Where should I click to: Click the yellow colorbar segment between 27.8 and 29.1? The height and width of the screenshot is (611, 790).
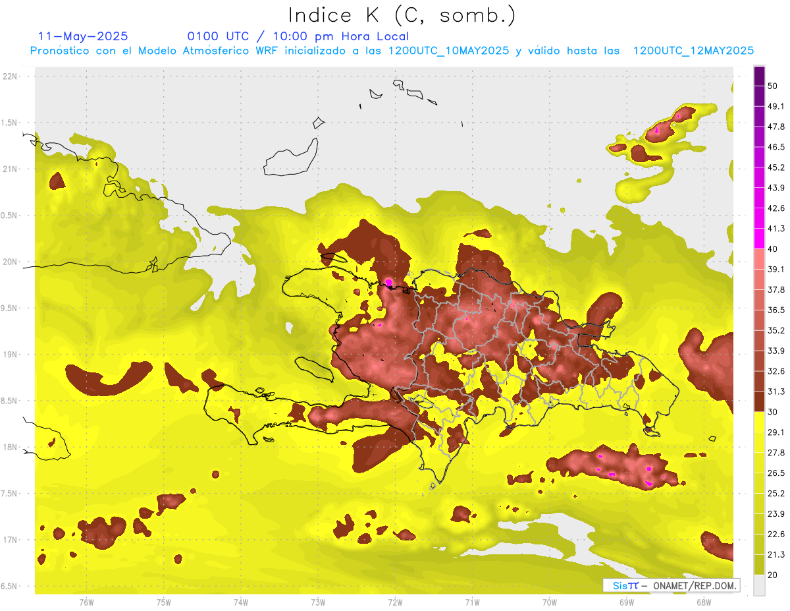click(759, 442)
